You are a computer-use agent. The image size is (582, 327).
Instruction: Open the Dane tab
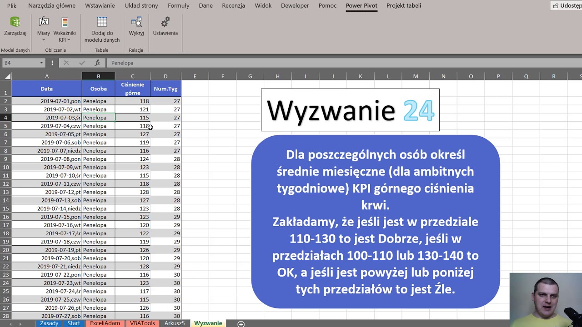click(x=206, y=5)
